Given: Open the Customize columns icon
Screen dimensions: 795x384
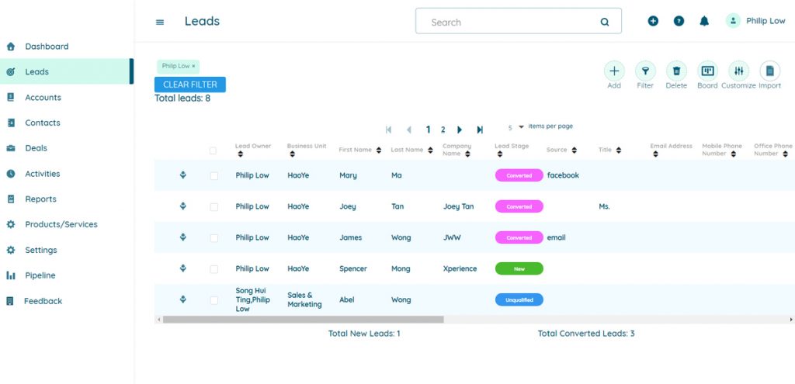Looking at the screenshot, I should point(738,71).
